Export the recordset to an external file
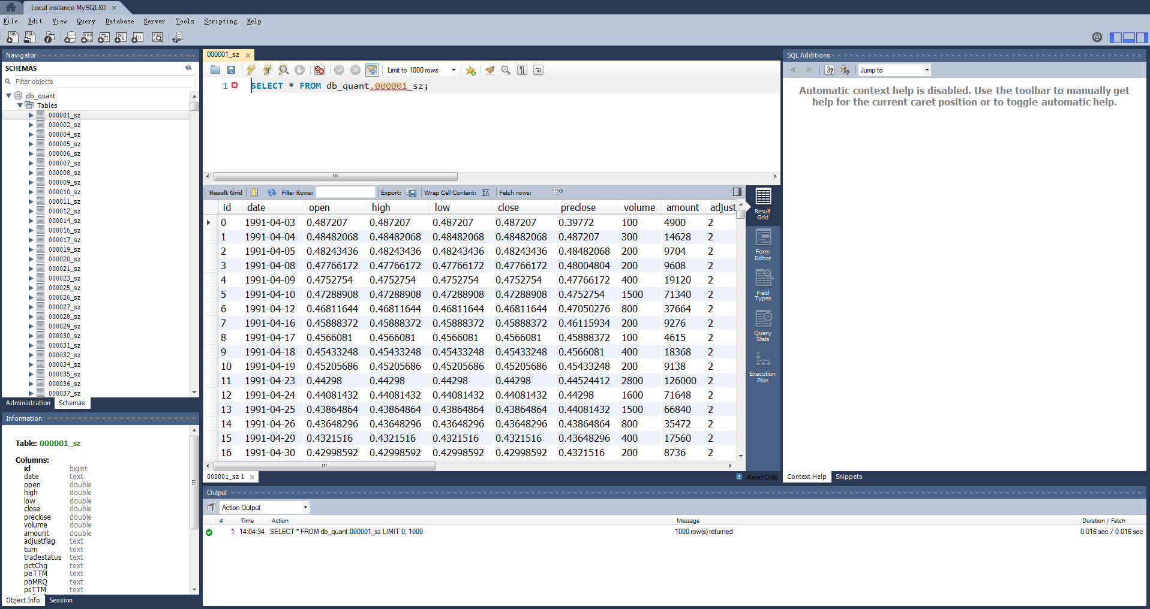The image size is (1150, 609). pos(411,192)
